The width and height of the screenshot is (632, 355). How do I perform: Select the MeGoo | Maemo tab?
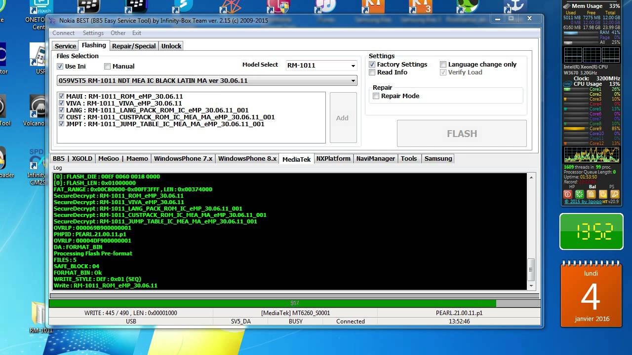coord(123,159)
